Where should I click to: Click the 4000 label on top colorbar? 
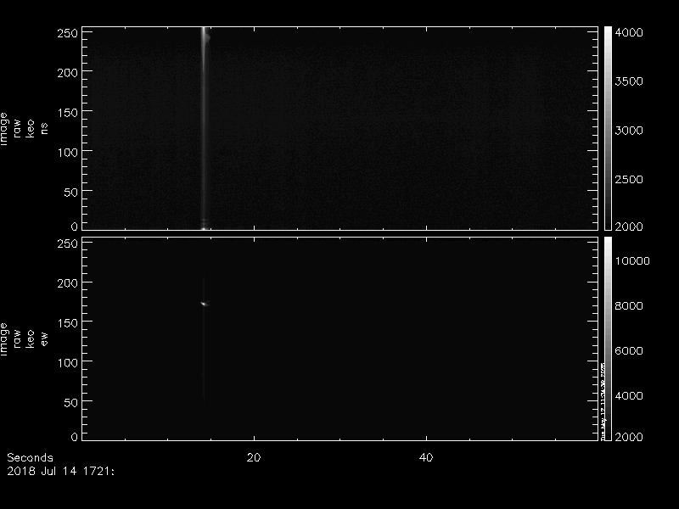pos(629,32)
